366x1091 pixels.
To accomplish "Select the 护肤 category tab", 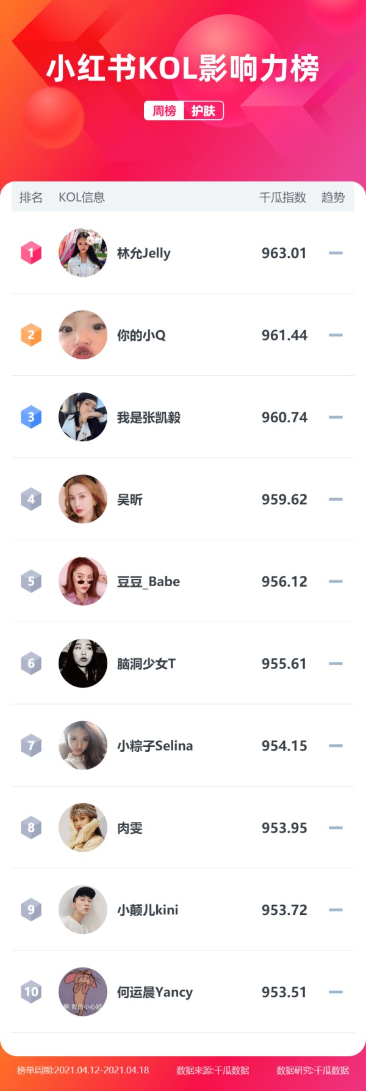I will (x=203, y=111).
